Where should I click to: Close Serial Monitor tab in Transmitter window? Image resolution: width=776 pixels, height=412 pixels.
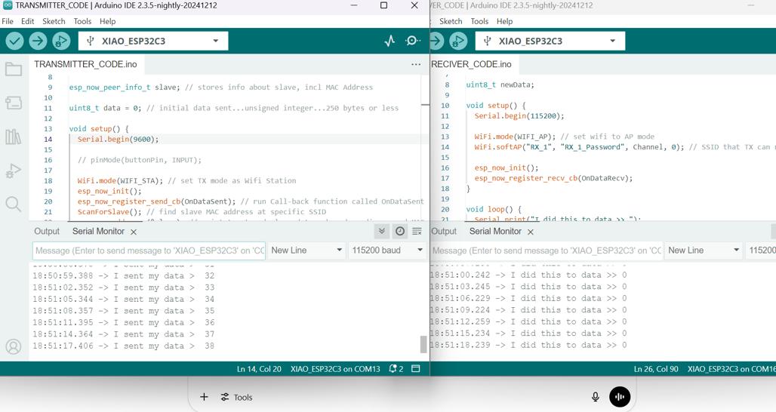[x=134, y=232]
